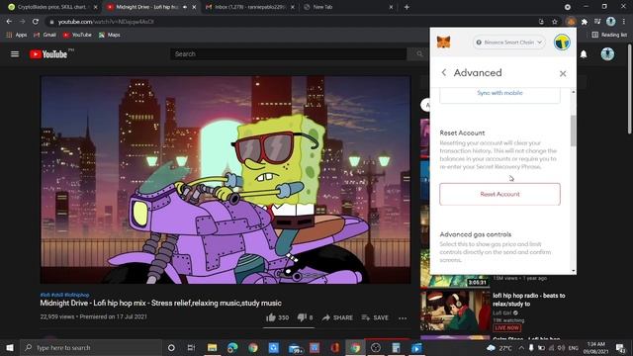Open the MetaMask account avatar menu
The height and width of the screenshot is (356, 633).
click(x=562, y=42)
